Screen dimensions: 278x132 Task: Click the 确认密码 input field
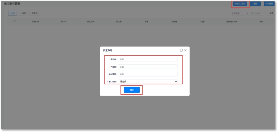tap(148, 74)
